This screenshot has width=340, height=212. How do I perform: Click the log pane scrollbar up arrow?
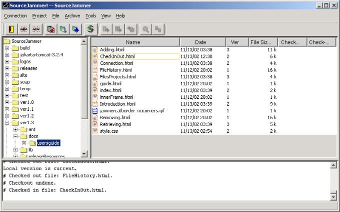coord(333,165)
